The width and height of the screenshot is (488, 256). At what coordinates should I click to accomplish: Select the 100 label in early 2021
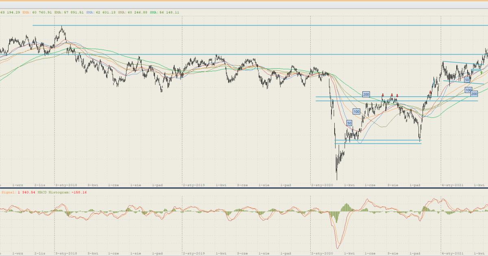point(468,90)
